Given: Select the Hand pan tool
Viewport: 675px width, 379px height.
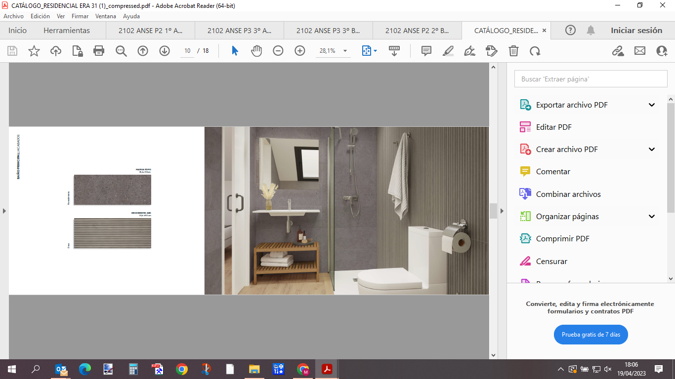Looking at the screenshot, I should [256, 51].
